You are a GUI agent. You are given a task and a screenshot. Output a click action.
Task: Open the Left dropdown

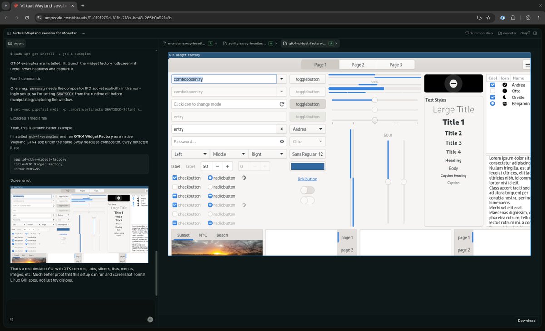190,154
